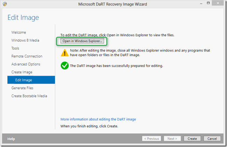The image size is (227, 147).
Task: Click Open in Windows Explorer button
Action: 82,41
